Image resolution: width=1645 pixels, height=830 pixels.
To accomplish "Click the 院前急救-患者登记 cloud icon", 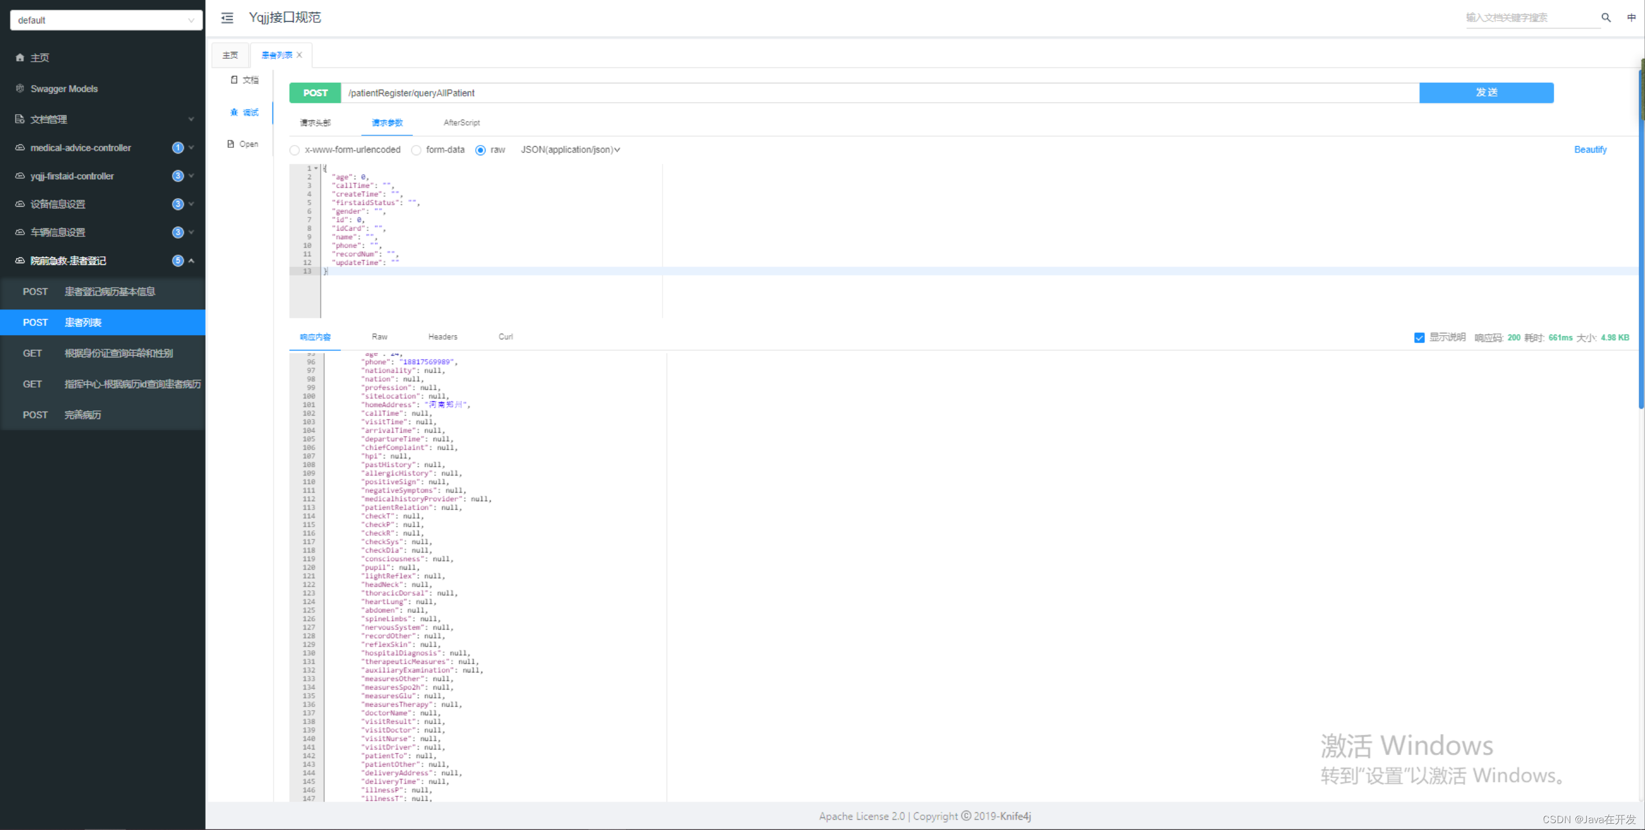I will [20, 261].
